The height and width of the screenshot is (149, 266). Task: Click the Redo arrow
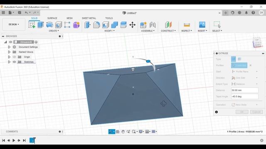[x=34, y=13]
